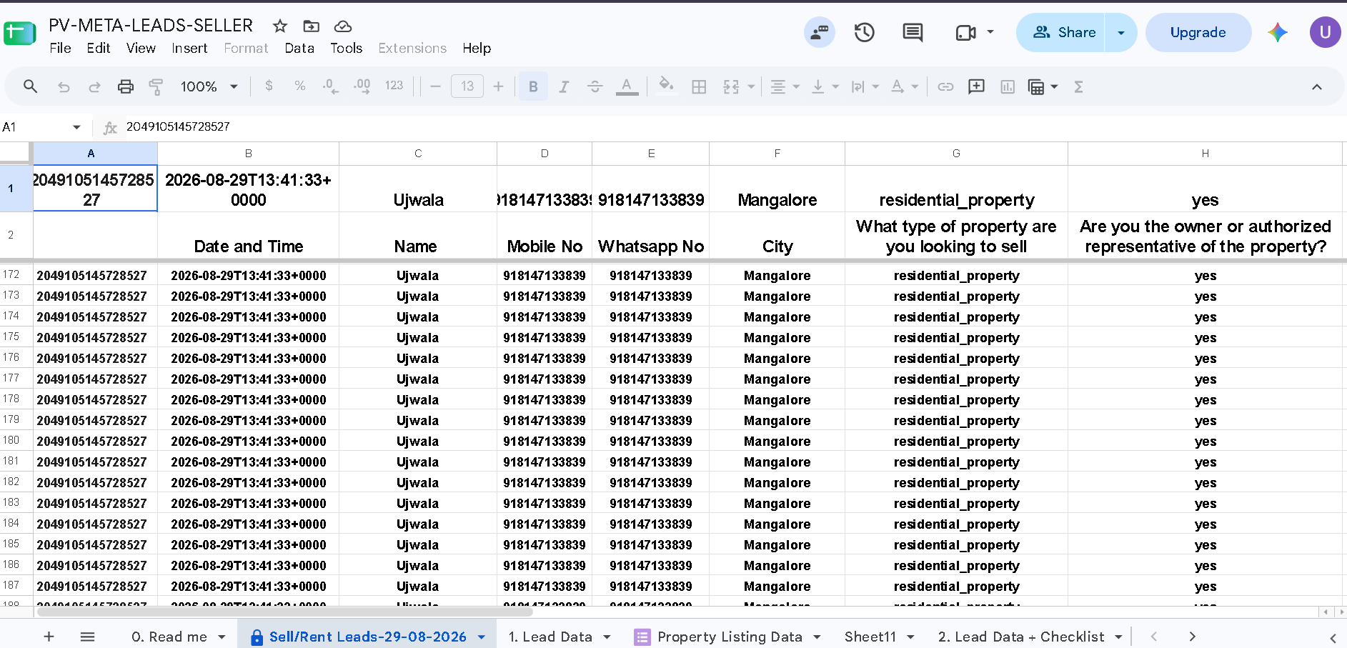1347x648 pixels.
Task: Toggle strikethrough formatting
Action: point(595,86)
